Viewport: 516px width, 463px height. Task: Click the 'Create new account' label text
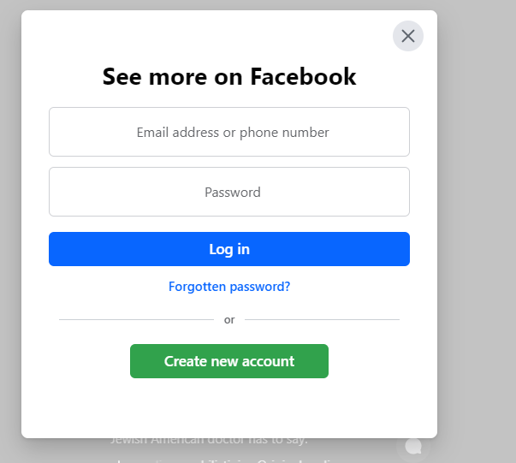coord(229,361)
